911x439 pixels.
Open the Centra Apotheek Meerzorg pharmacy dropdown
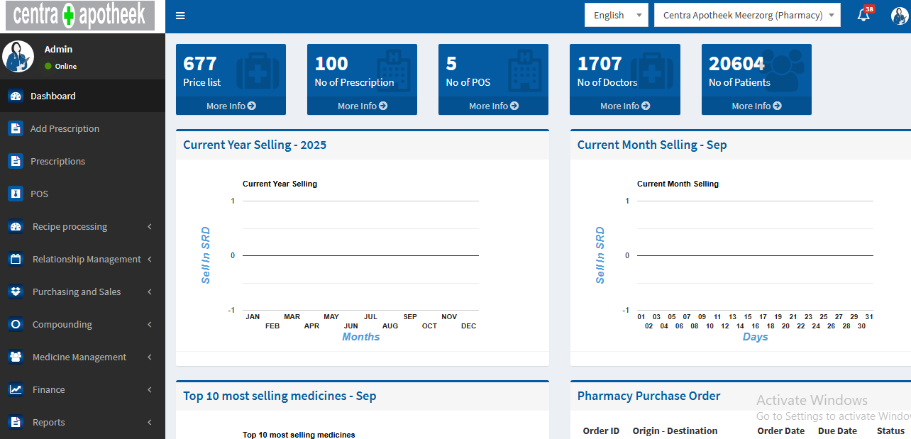click(746, 15)
